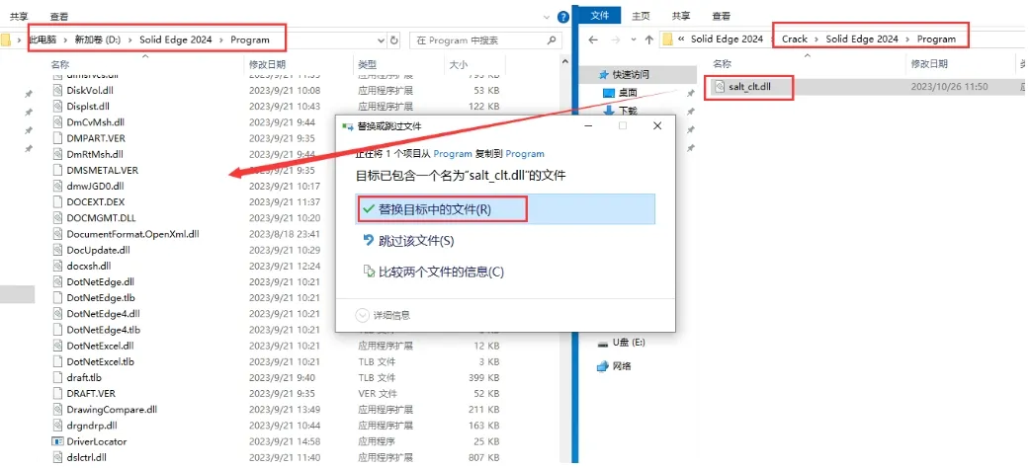1032x468 pixels.
Task: Click DmCvMsh.dll file icon
Action: 58,122
